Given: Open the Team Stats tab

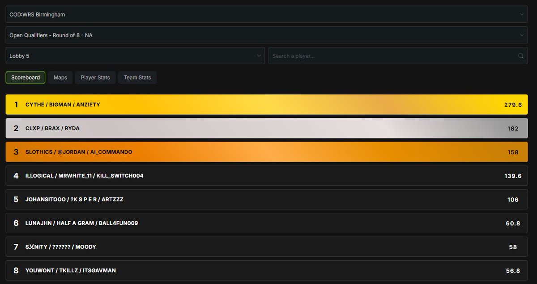Looking at the screenshot, I should 137,77.
